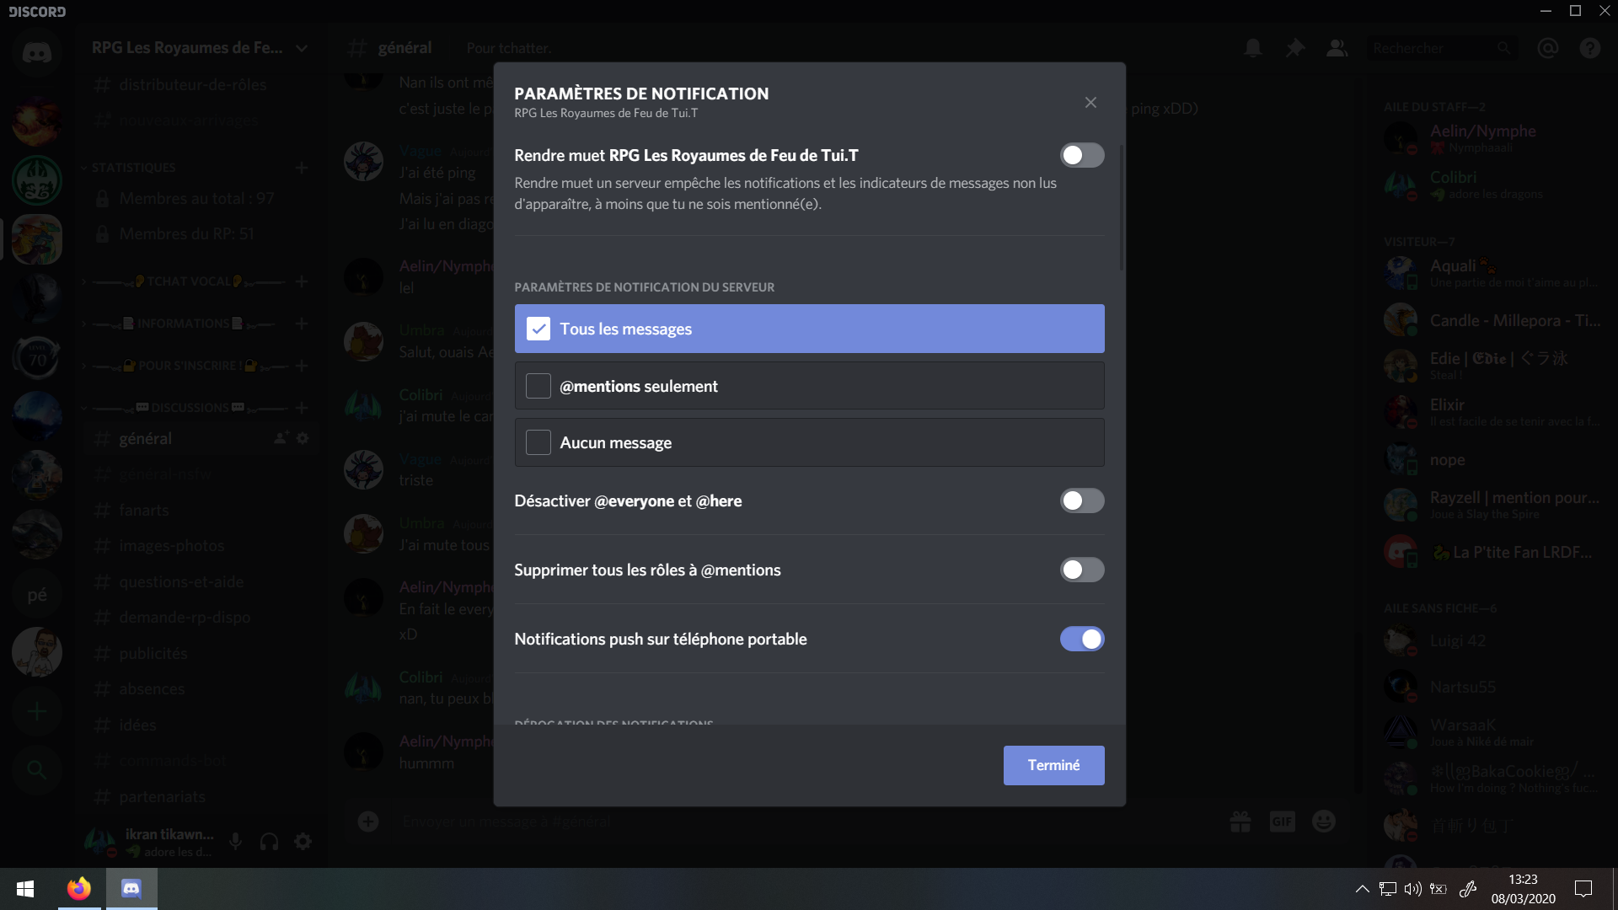The width and height of the screenshot is (1618, 910).
Task: Click the help question mark icon
Action: (1590, 48)
